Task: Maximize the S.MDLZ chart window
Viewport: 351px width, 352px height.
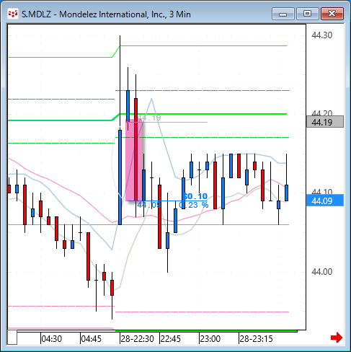Action: click(308, 14)
